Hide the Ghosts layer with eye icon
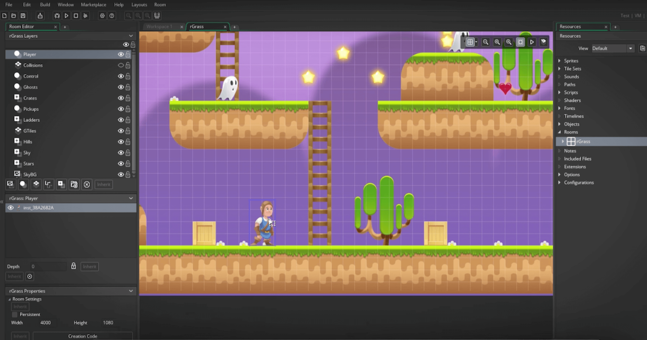The image size is (647, 340). pyautogui.click(x=121, y=87)
